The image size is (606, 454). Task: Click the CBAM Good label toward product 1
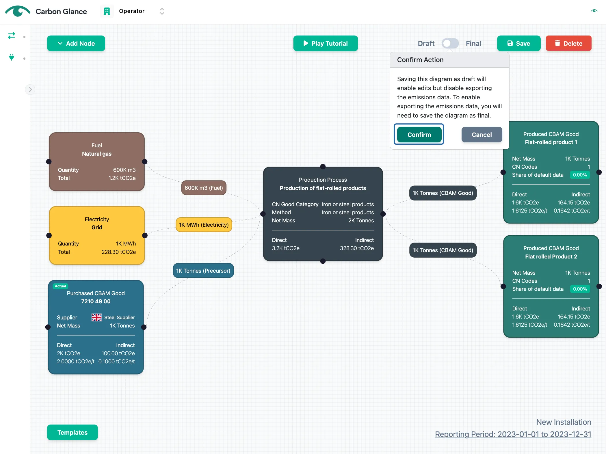(443, 193)
